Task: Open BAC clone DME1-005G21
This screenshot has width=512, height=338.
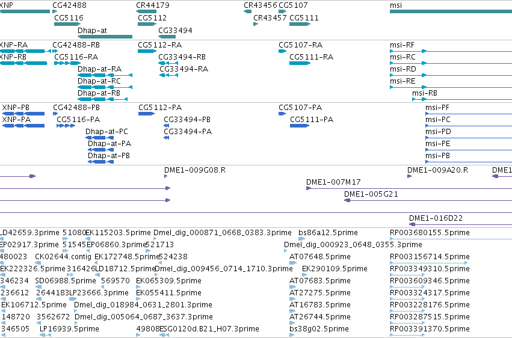Action: pos(371,194)
